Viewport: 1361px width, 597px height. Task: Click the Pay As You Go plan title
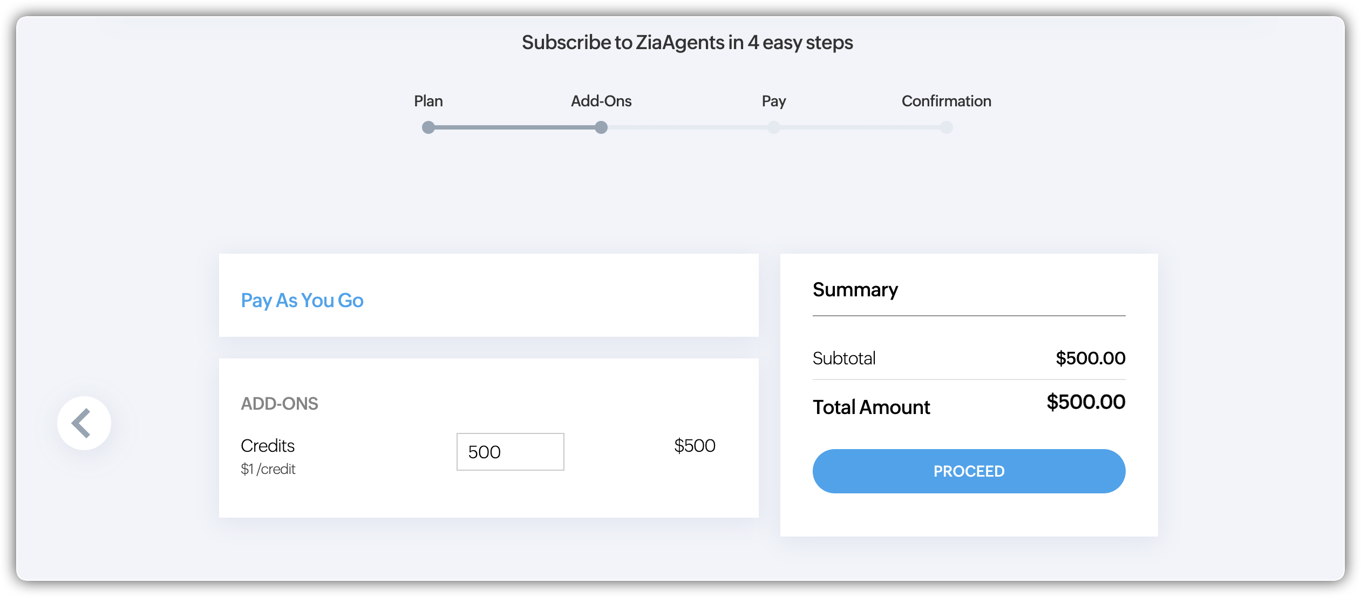tap(302, 301)
